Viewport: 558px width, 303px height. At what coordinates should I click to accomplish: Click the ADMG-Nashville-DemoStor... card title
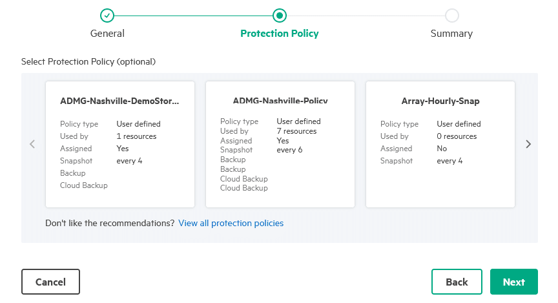(119, 101)
